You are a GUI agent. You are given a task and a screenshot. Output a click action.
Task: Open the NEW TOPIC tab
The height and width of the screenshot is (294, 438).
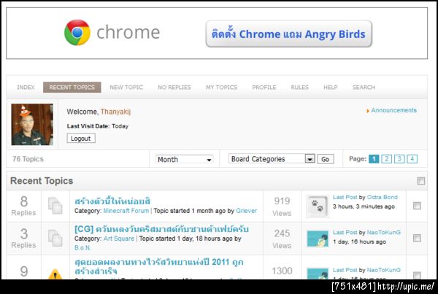[126, 88]
